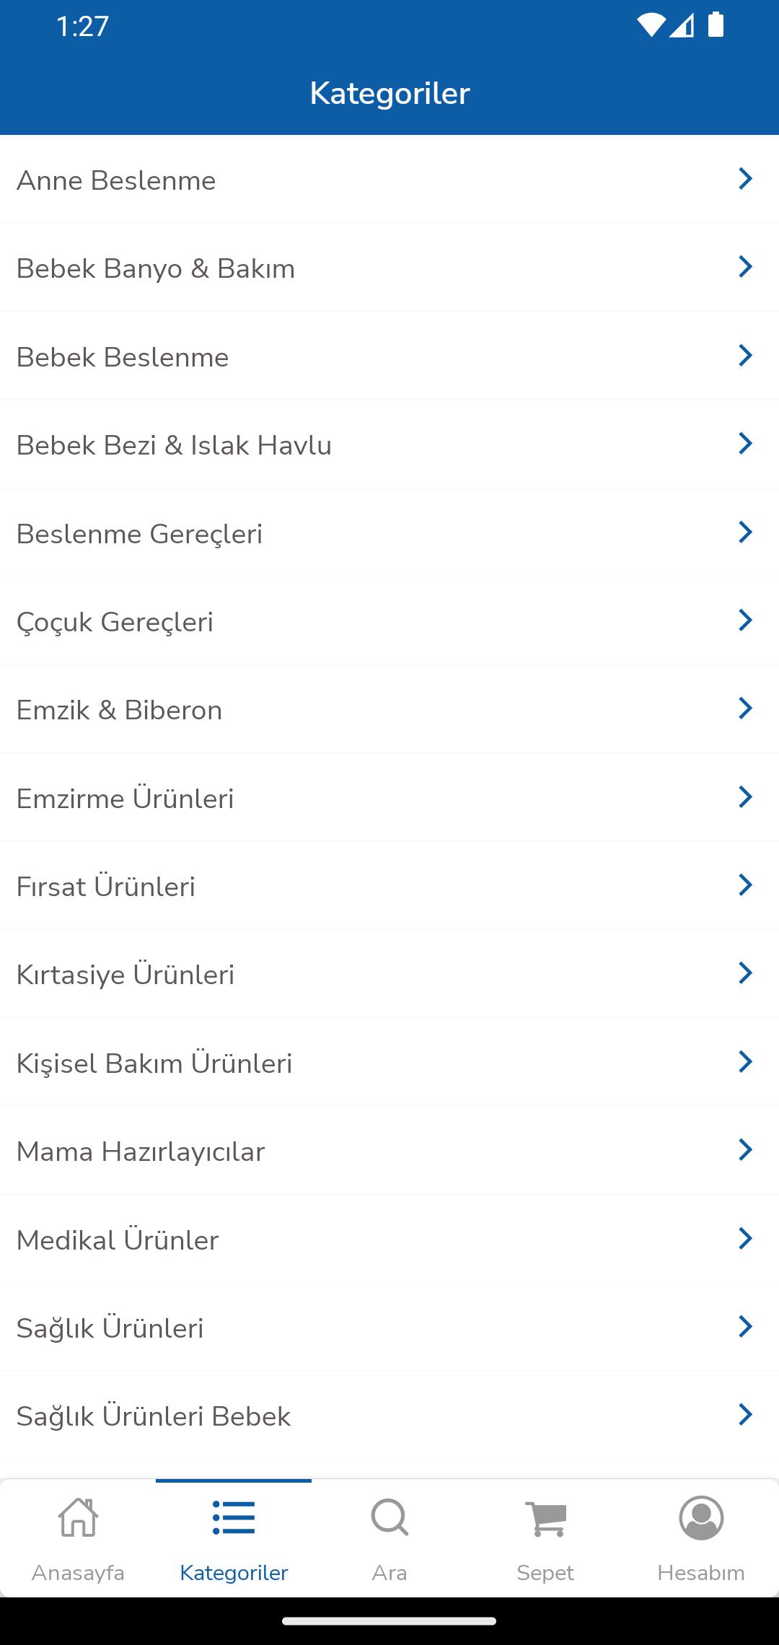This screenshot has width=779, height=1645.
Task: Select the Kategoriler list icon
Action: [x=234, y=1518]
